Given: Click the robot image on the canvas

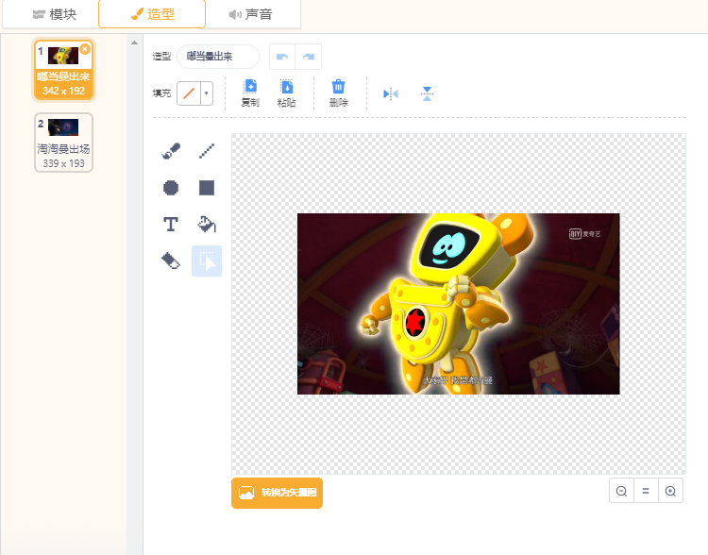Looking at the screenshot, I should (x=458, y=304).
